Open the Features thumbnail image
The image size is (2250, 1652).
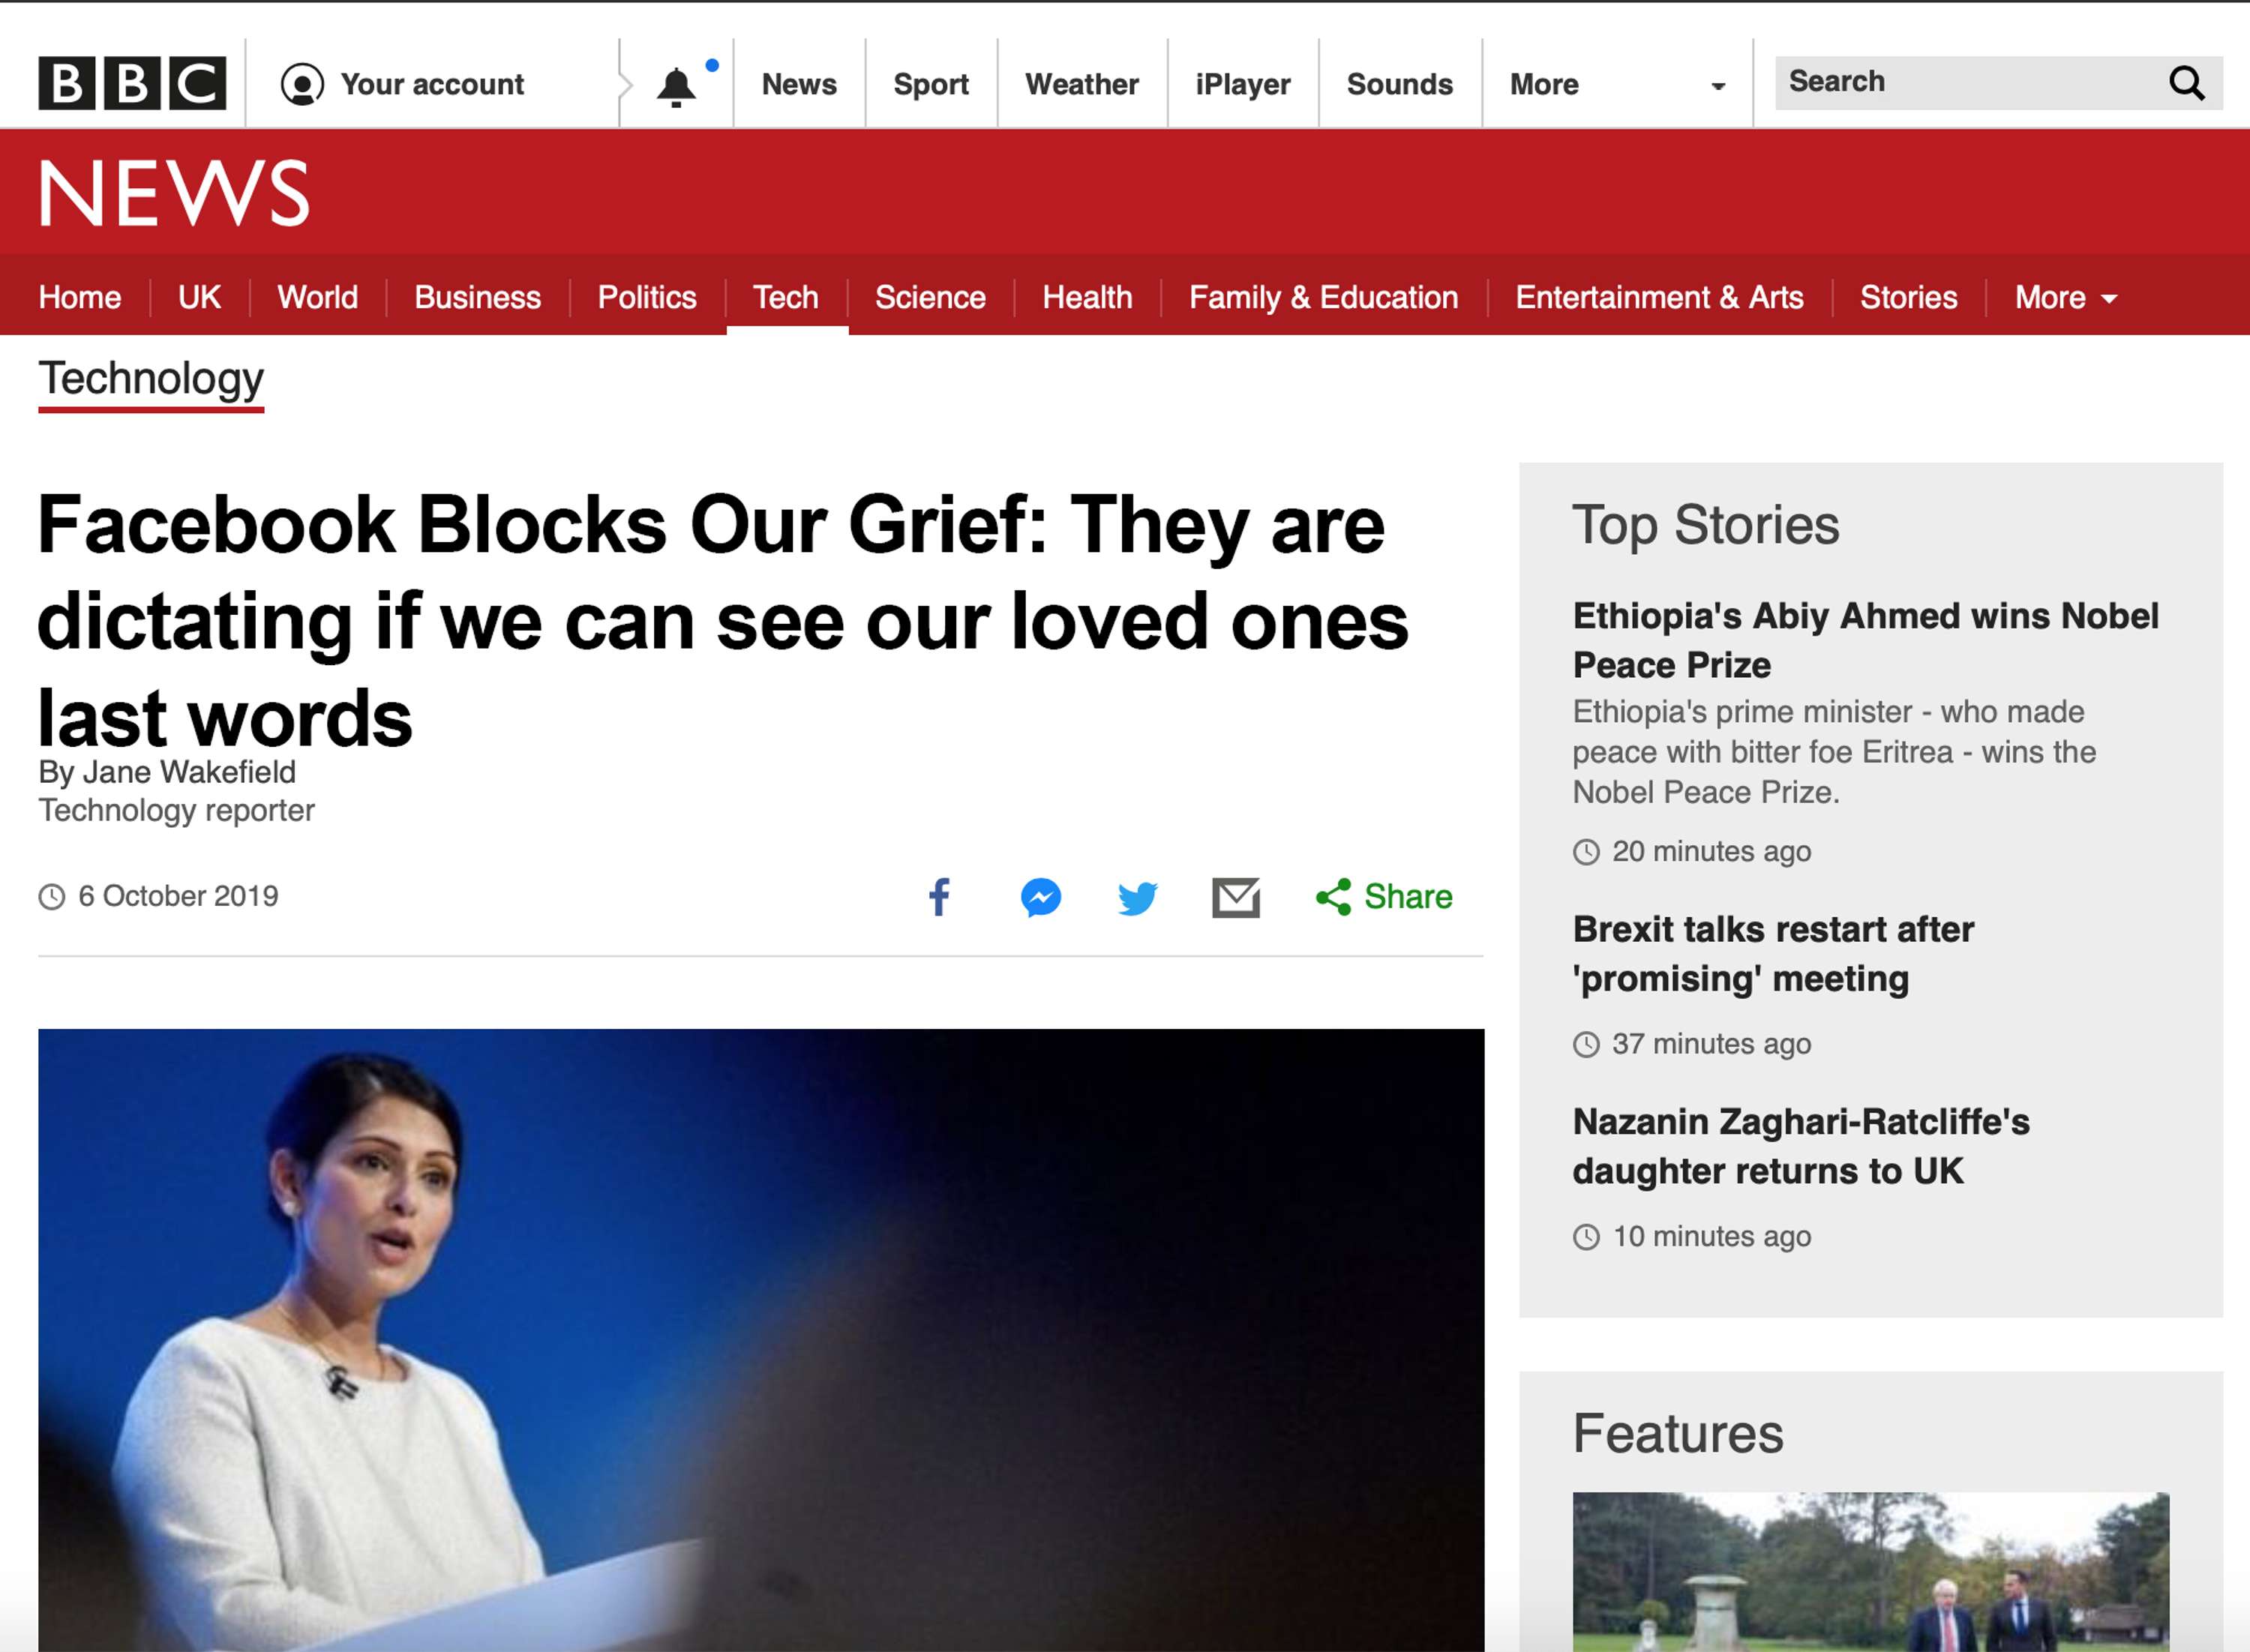click(x=1870, y=1572)
